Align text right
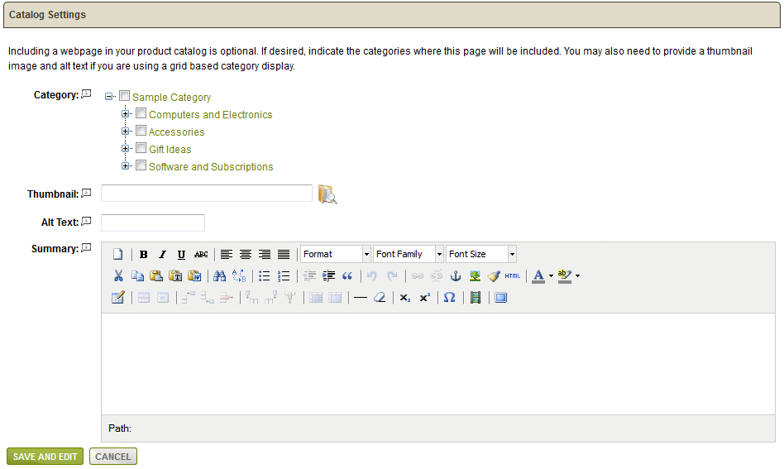The image size is (784, 469). (x=265, y=255)
